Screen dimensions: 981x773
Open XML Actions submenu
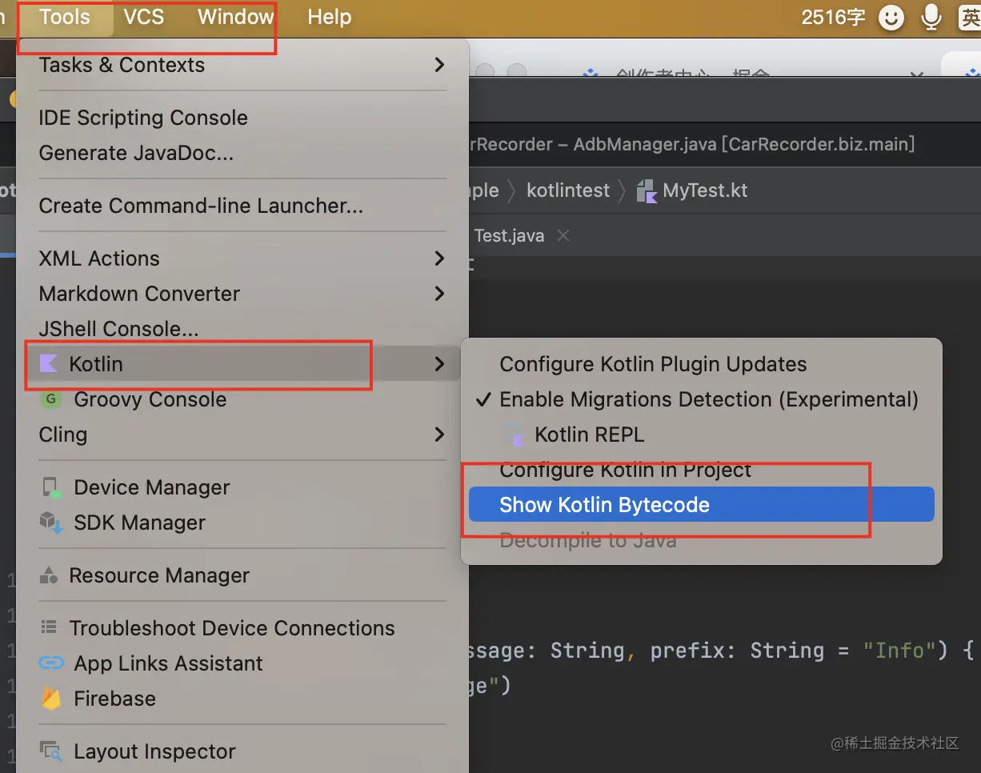242,258
